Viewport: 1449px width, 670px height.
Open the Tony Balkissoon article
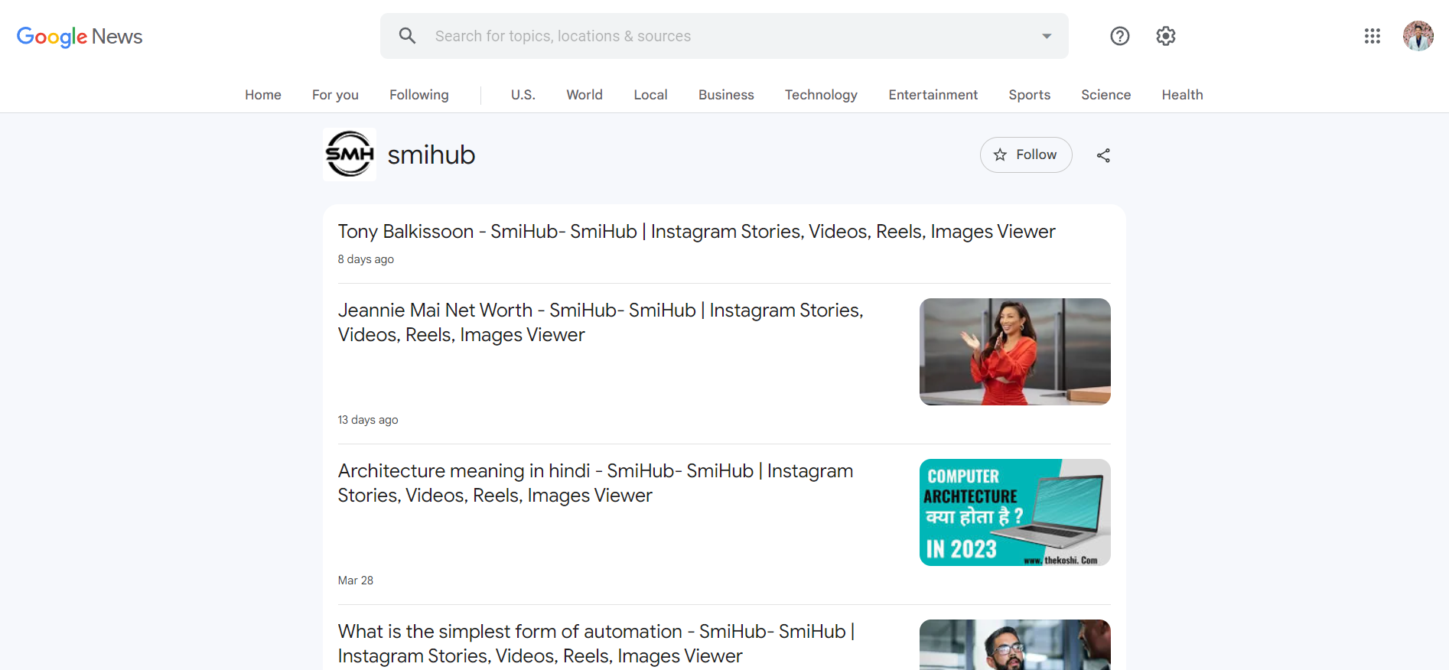(x=696, y=232)
